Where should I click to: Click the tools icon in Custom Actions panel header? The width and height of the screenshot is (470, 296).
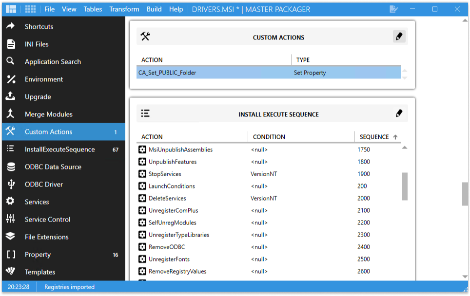pos(145,37)
